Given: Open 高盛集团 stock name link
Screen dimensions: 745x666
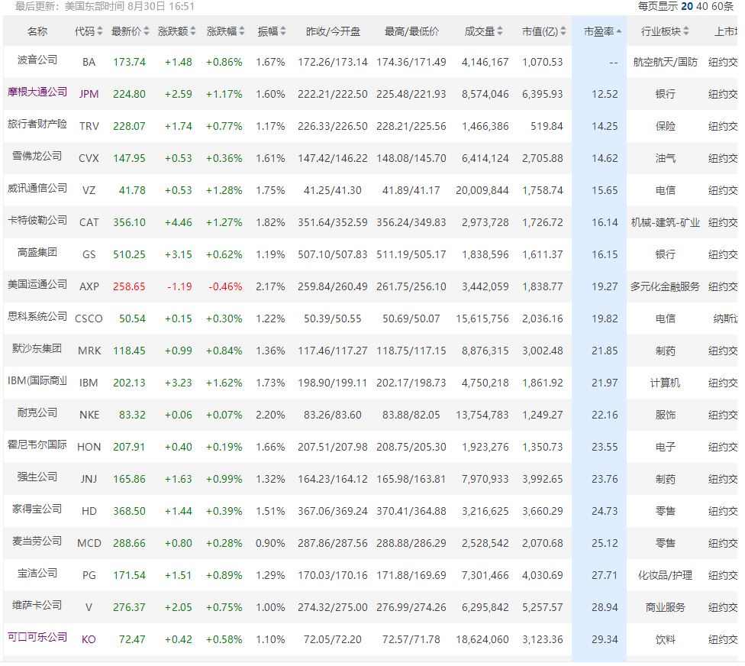Looking at the screenshot, I should click(x=37, y=253).
